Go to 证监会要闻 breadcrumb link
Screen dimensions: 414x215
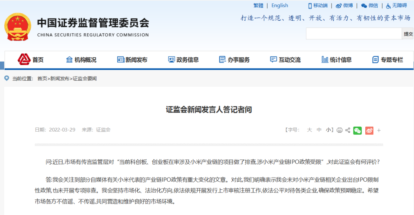[85, 78]
